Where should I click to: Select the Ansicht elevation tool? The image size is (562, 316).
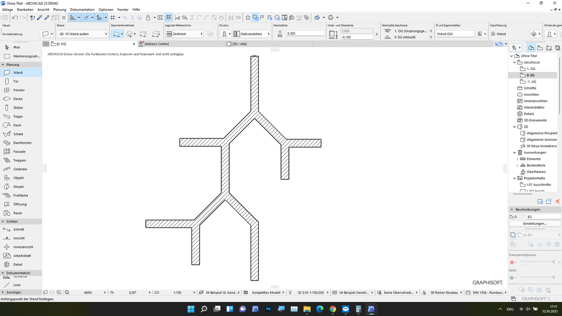(x=21, y=238)
